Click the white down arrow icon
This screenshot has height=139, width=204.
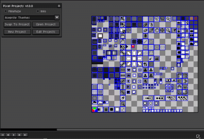pyautogui.click(x=134, y=64)
